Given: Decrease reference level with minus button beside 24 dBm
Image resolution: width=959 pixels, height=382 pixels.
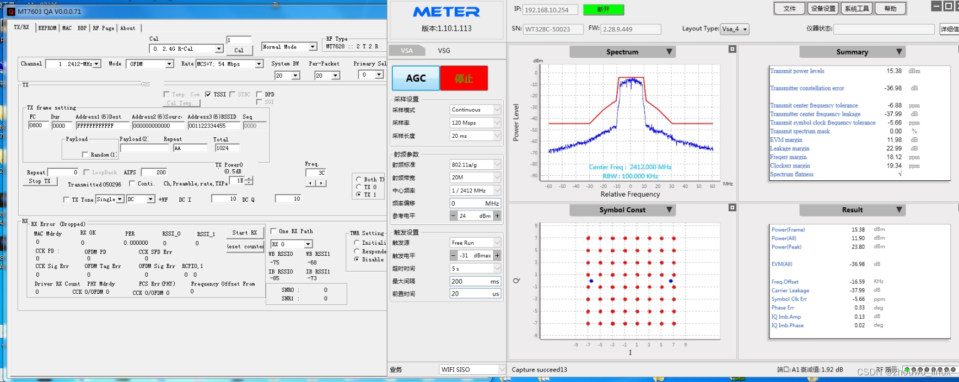Looking at the screenshot, I should coord(454,216).
